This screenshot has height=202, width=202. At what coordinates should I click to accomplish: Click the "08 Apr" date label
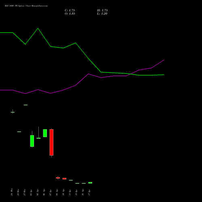(57, 192)
